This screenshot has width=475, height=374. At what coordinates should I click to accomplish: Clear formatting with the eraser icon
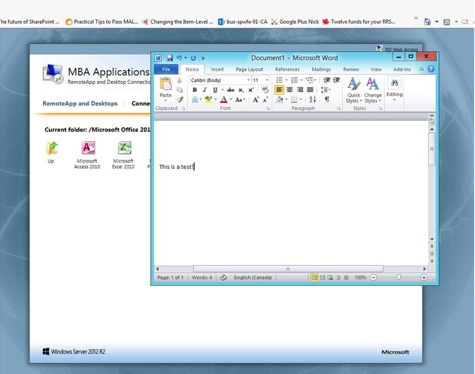265,90
